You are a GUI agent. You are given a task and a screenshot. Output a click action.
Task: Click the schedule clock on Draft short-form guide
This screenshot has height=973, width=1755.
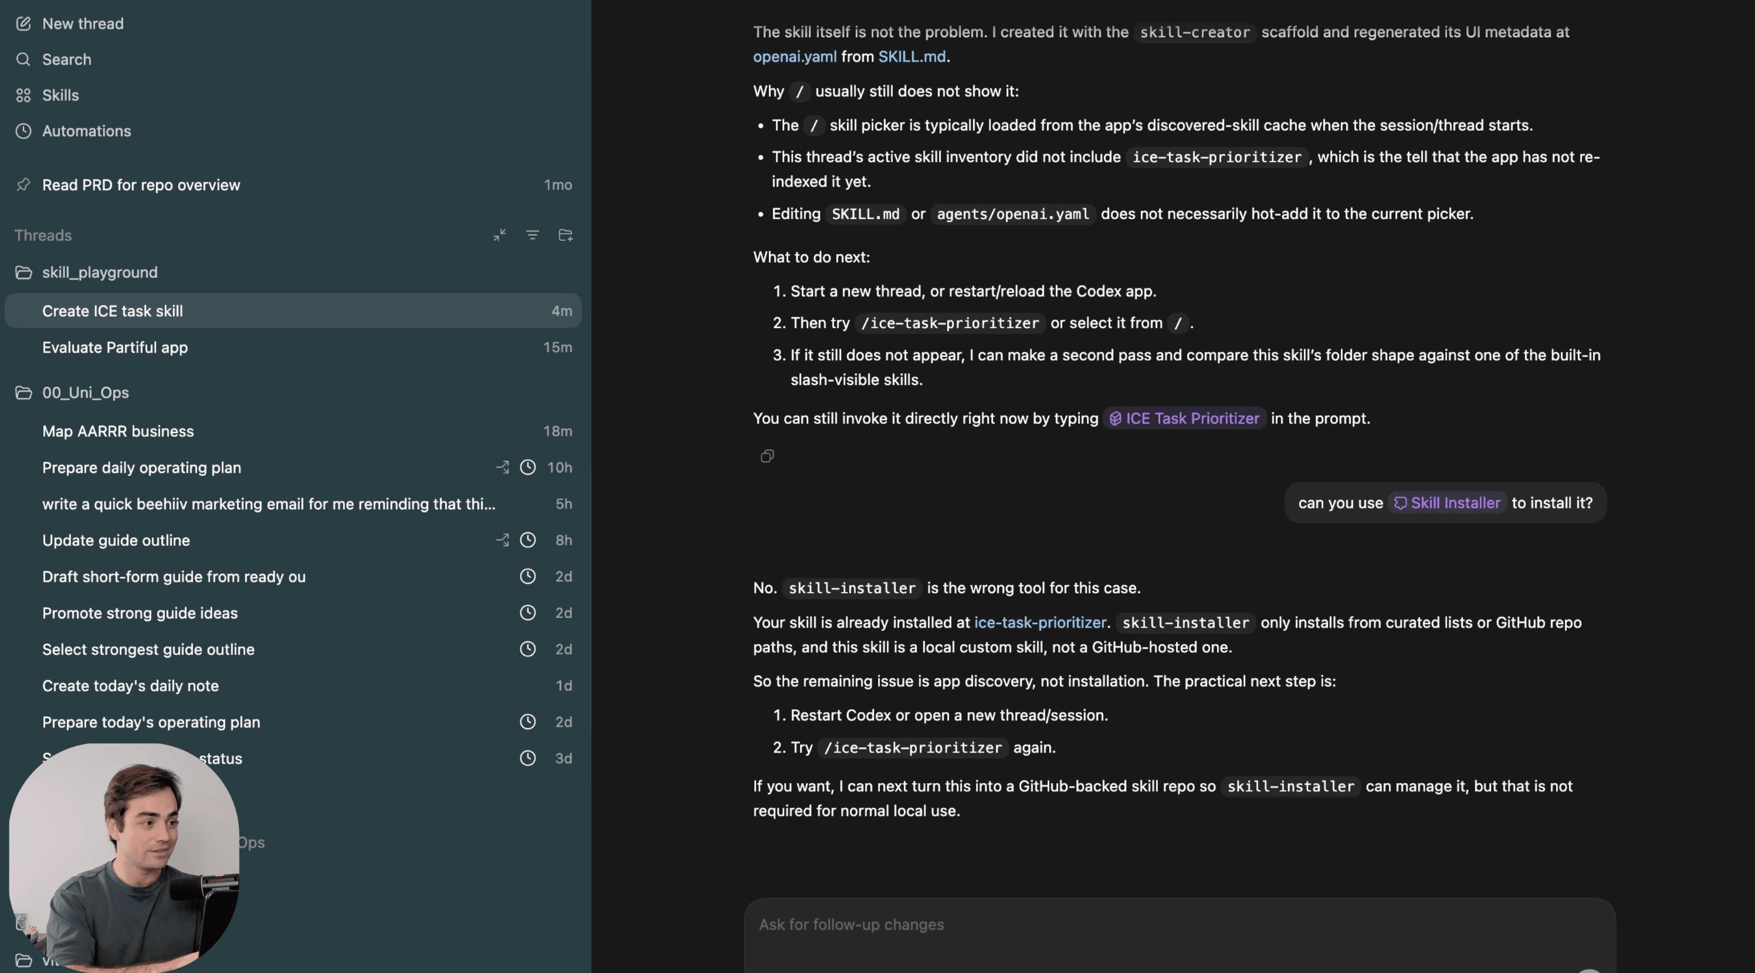(x=527, y=576)
